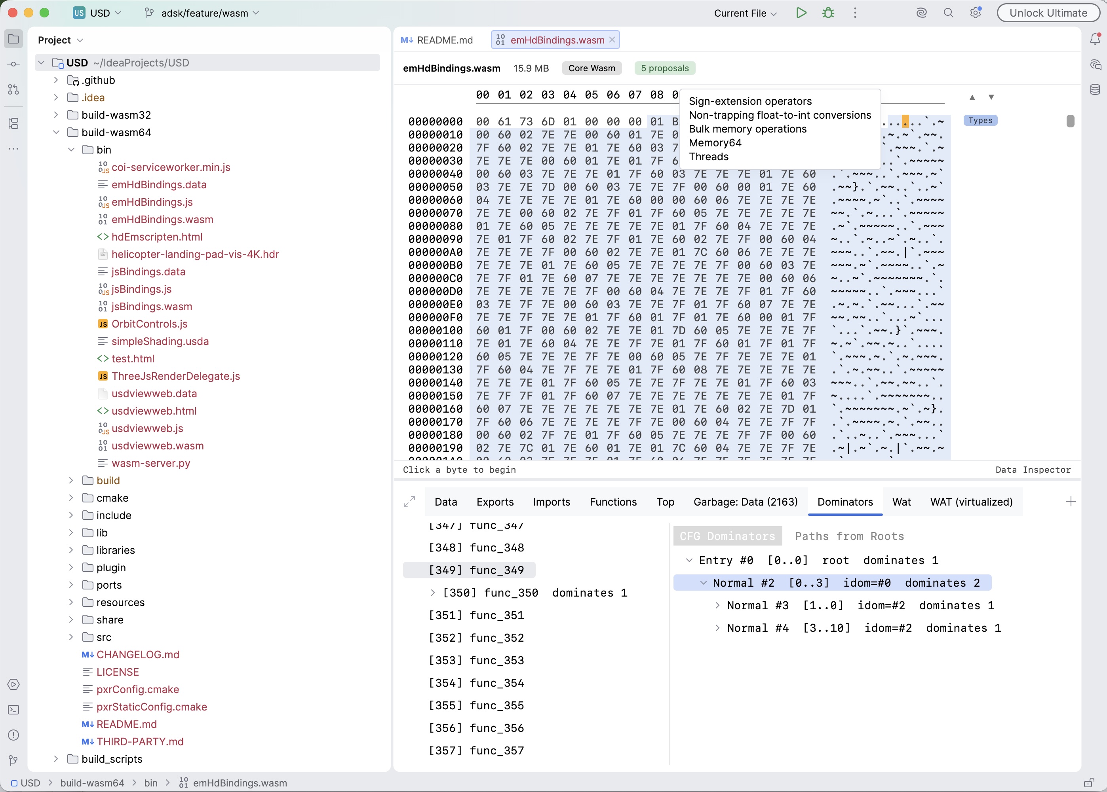Open the Structure tool window icon
Image resolution: width=1107 pixels, height=792 pixels.
14,123
